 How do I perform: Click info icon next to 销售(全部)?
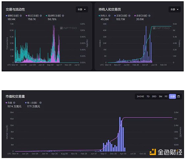coord(21,16)
